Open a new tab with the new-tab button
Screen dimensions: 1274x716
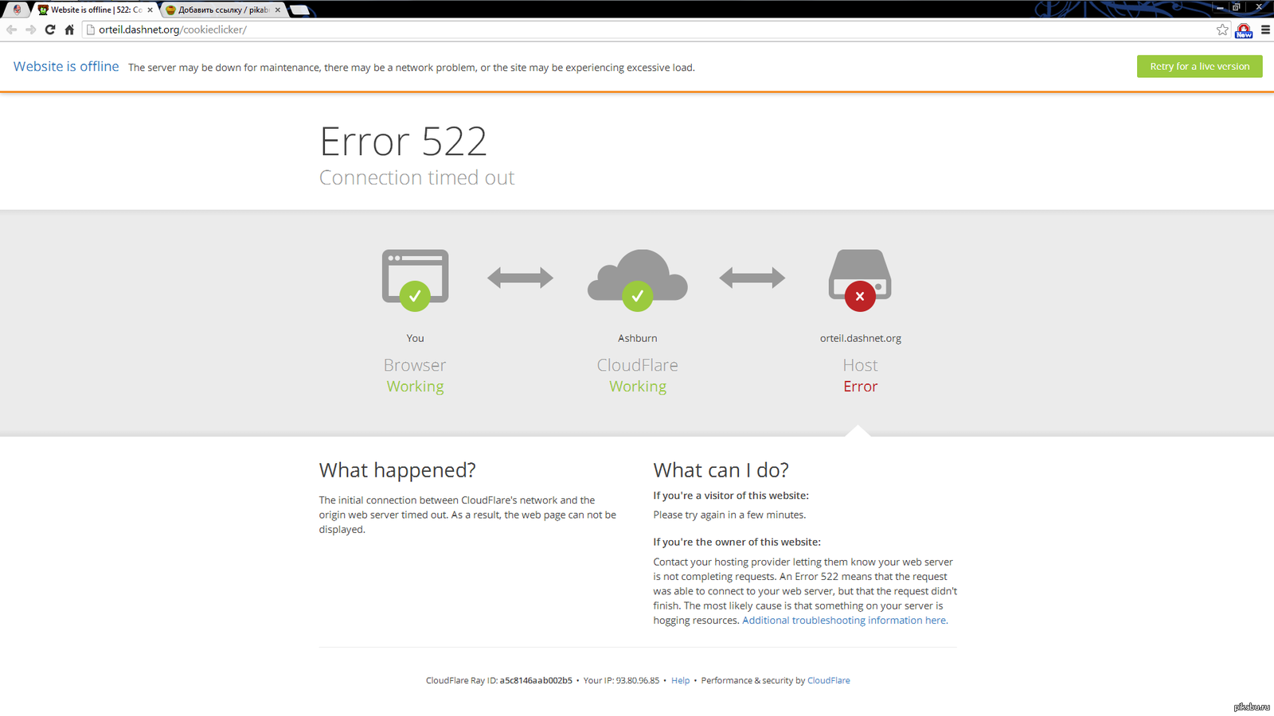click(299, 10)
